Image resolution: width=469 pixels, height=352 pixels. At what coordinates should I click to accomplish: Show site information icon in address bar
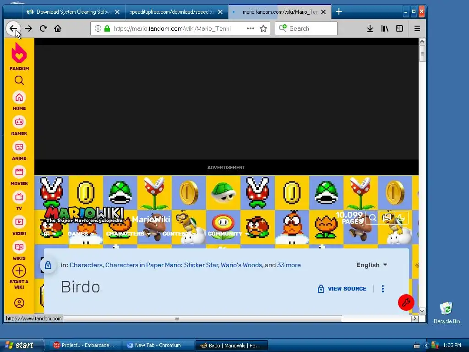98,28
